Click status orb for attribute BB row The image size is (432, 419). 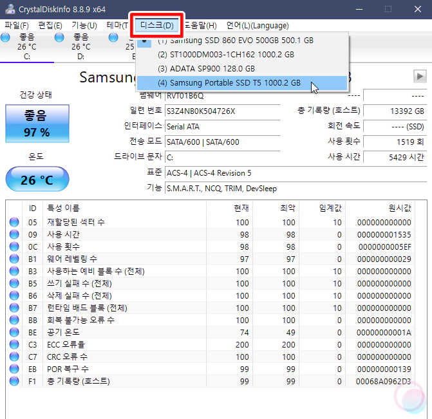[14, 320]
